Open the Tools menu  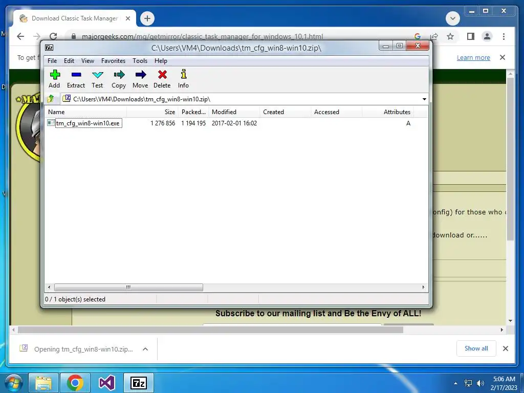pos(140,61)
